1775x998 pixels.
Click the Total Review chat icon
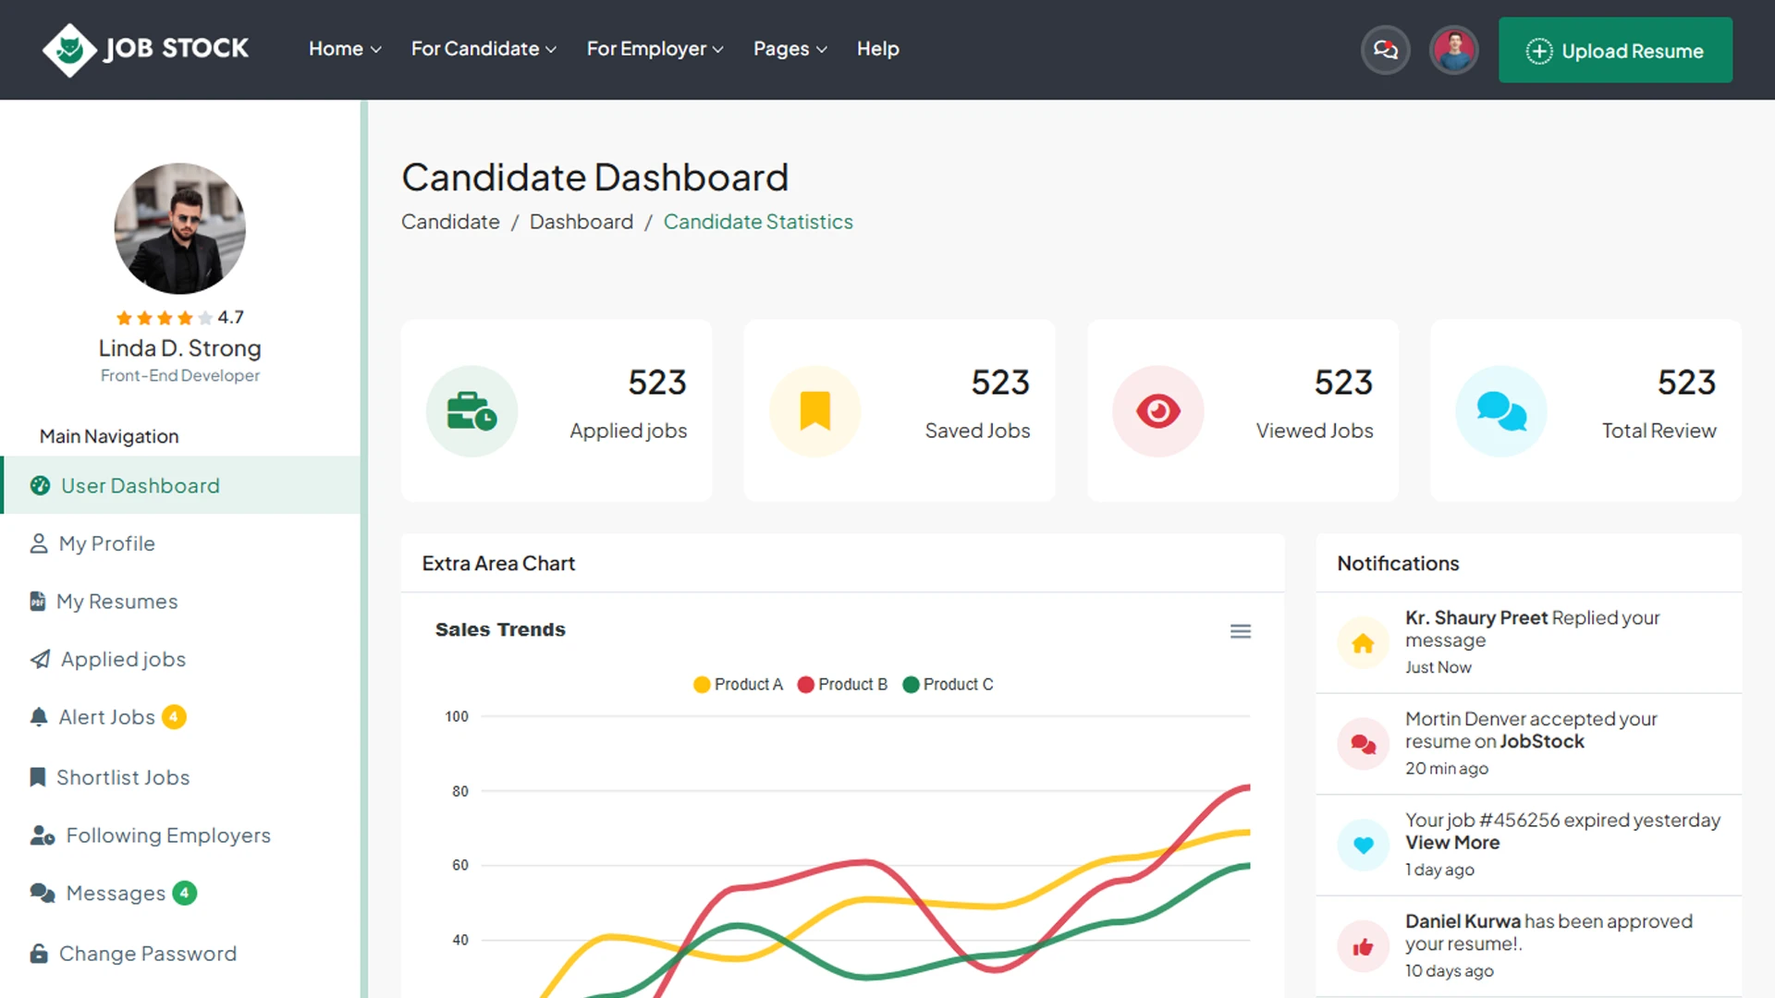[x=1501, y=411]
